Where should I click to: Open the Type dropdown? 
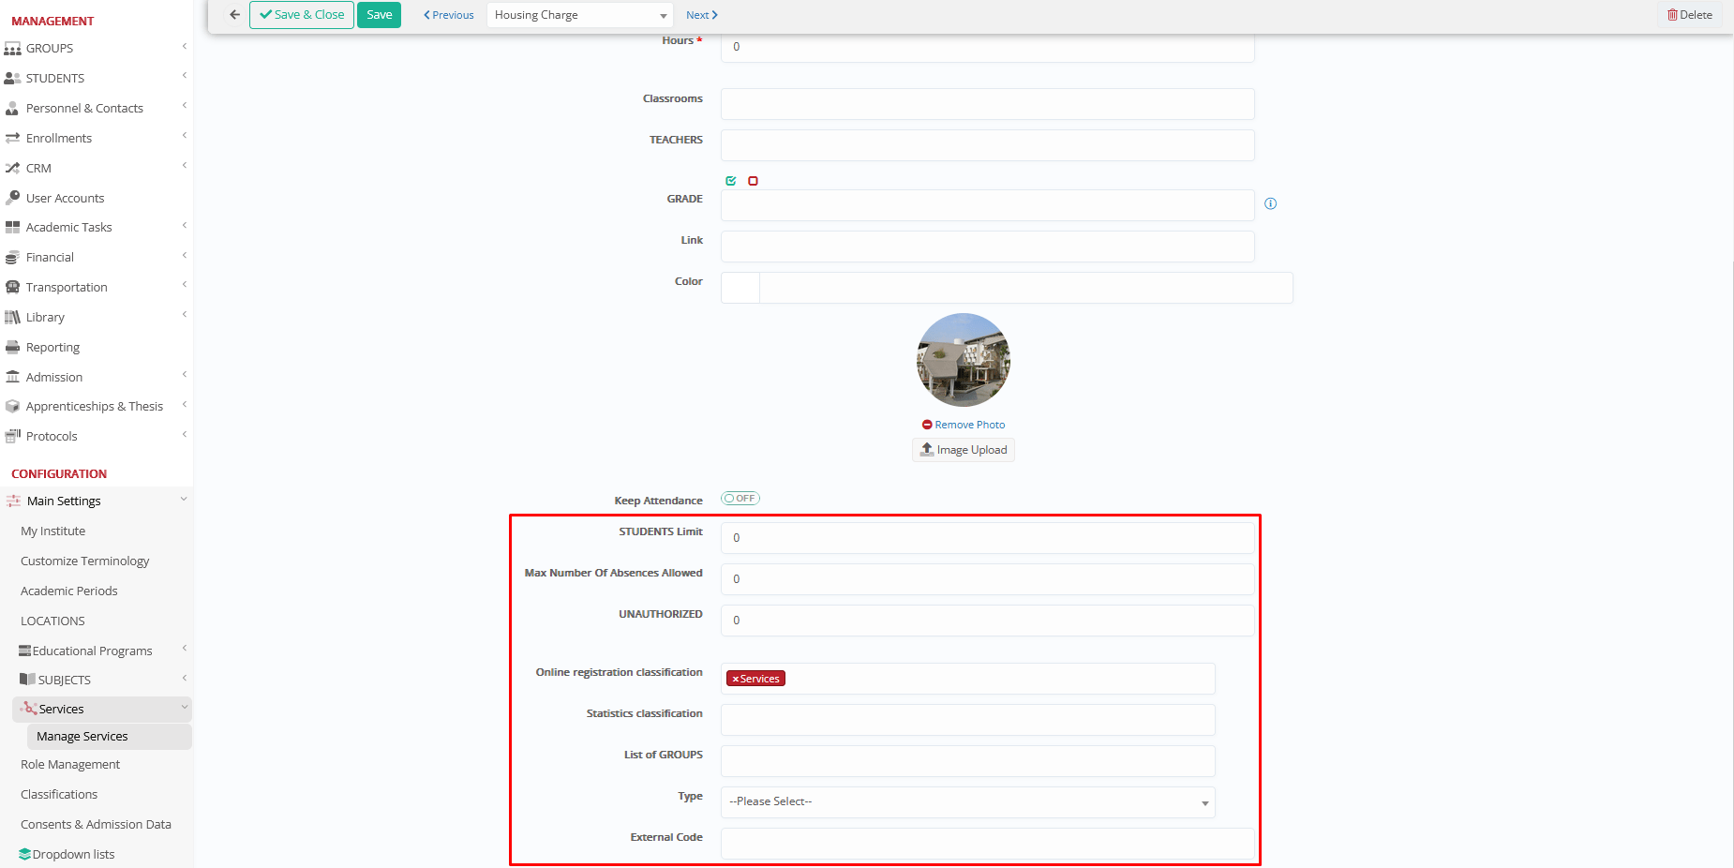coord(967,802)
